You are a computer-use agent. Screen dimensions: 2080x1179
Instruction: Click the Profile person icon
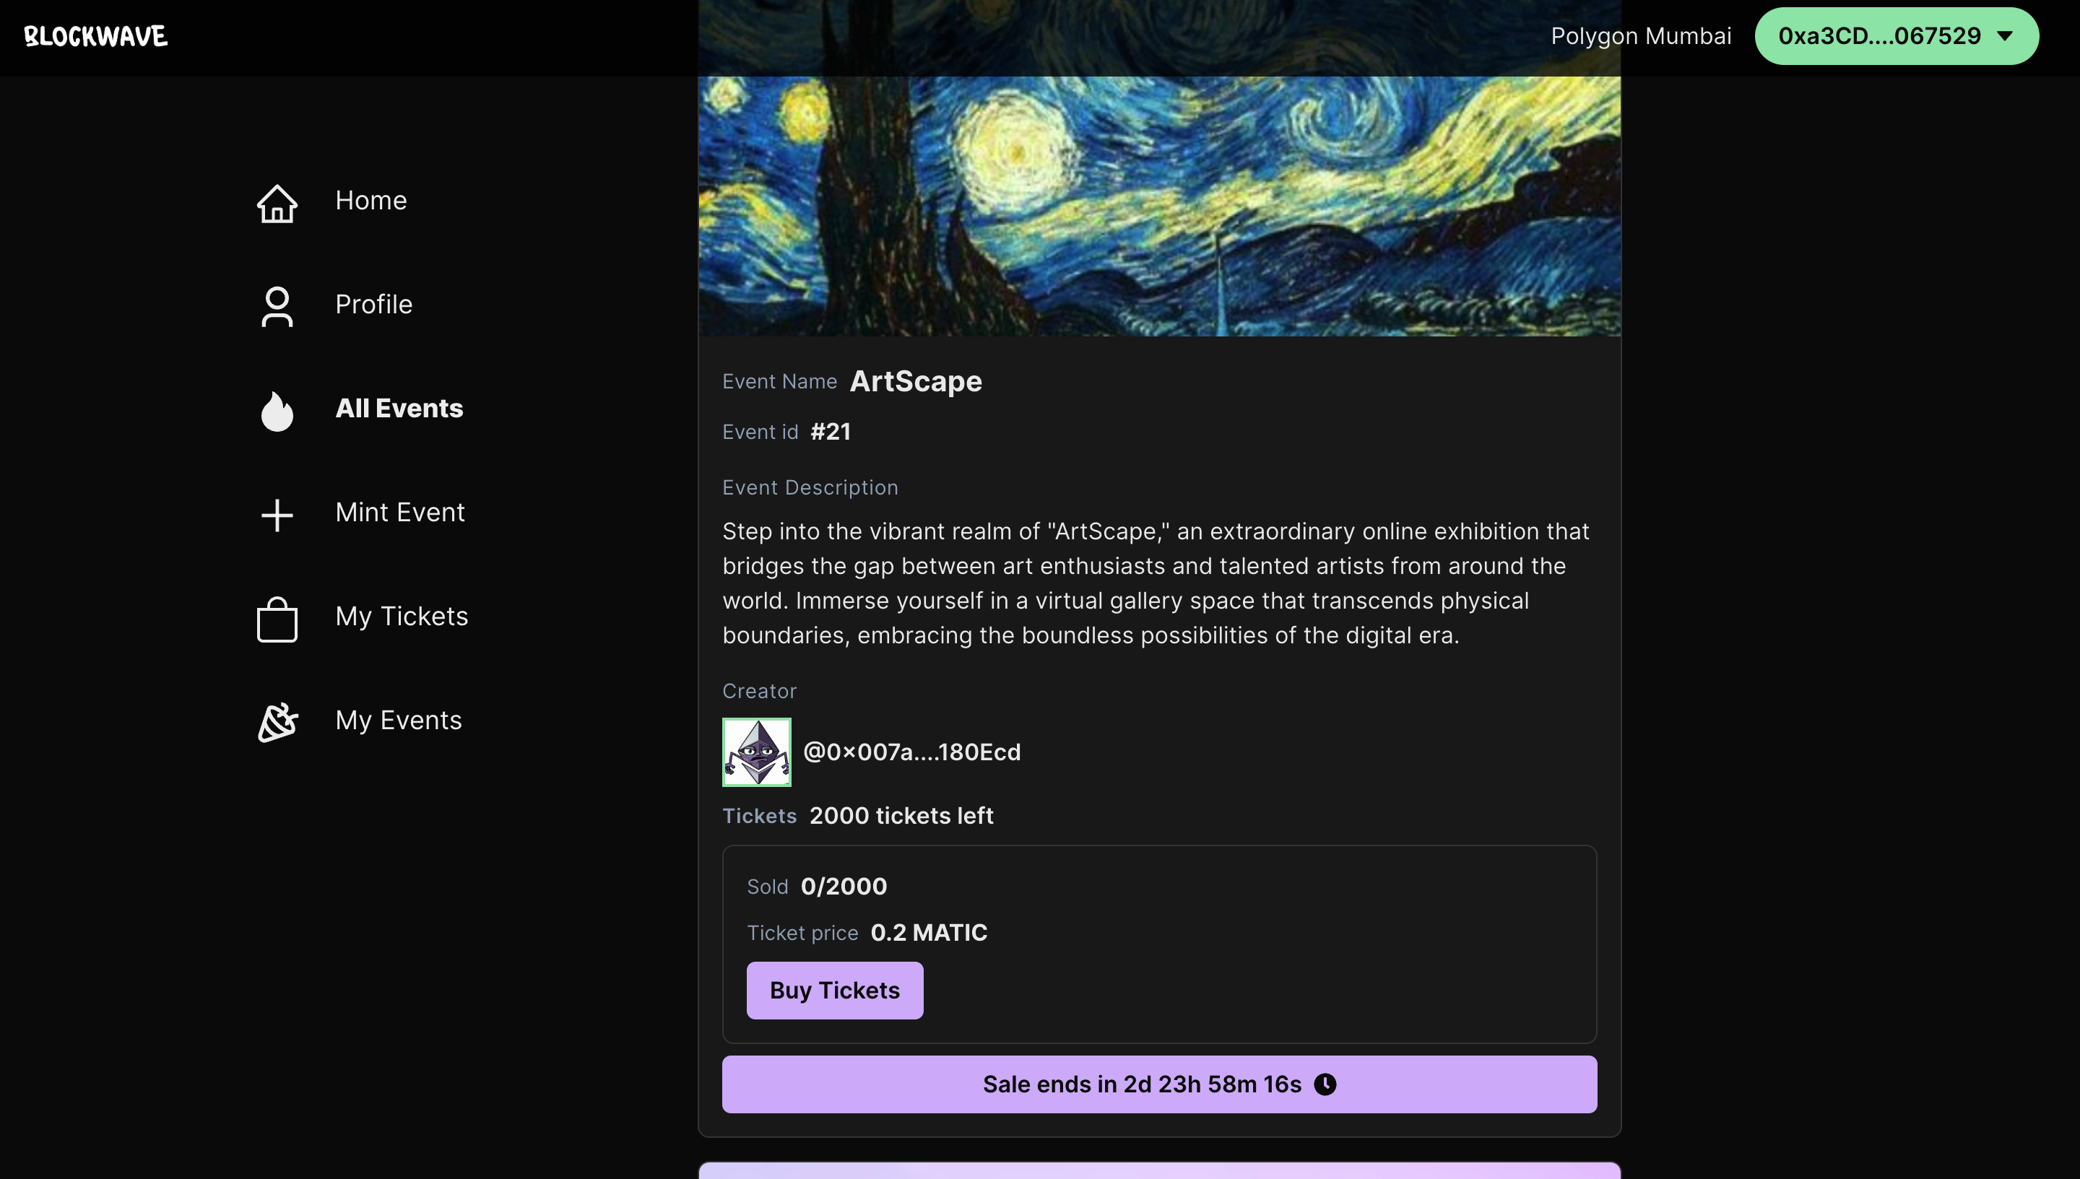point(277,306)
